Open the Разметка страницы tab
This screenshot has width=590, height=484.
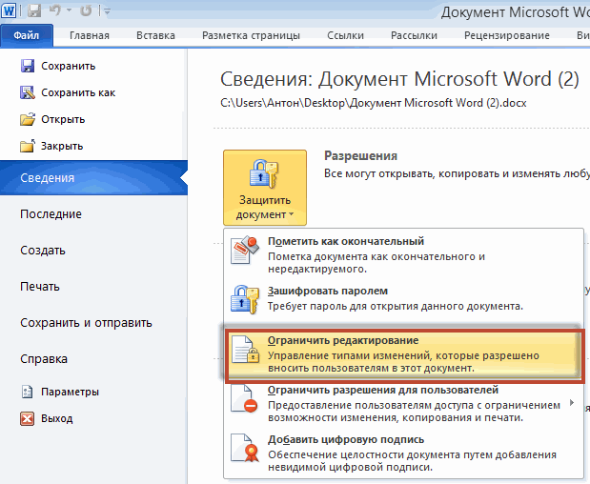(251, 35)
